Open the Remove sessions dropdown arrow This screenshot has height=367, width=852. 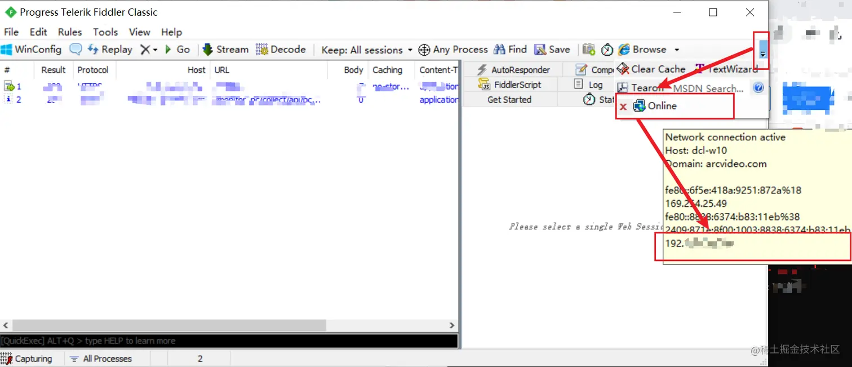pyautogui.click(x=155, y=50)
